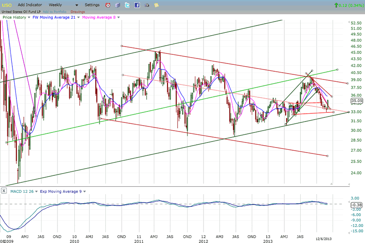Viewport: 365px width, 243px height.
Task: Click the green up arrow price change icon
Action: (x=336, y=5)
